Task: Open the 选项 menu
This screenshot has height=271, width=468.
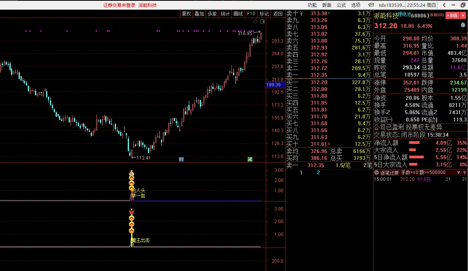Action: pos(355,5)
